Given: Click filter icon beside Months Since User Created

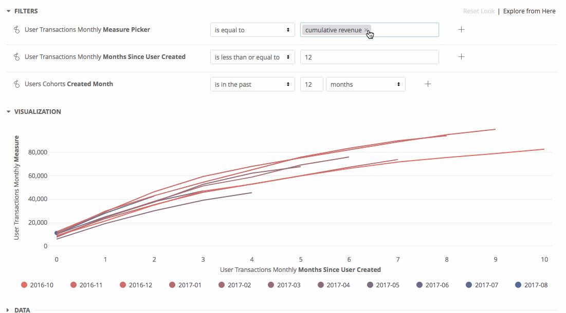Looking at the screenshot, I should click(16, 57).
